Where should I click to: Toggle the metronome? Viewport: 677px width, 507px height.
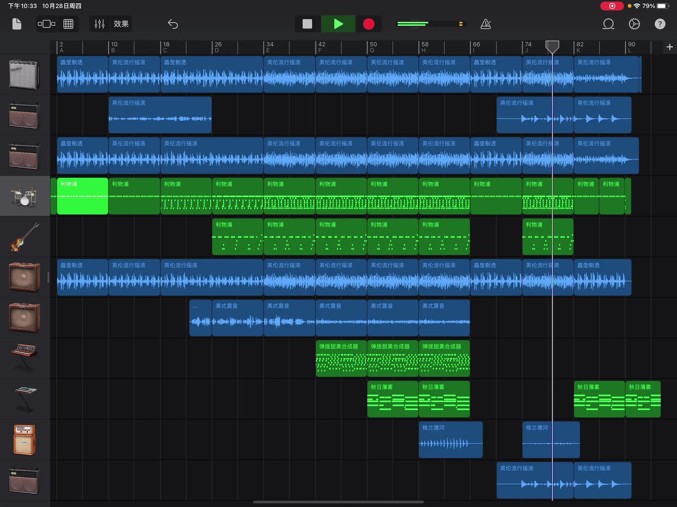click(x=486, y=24)
